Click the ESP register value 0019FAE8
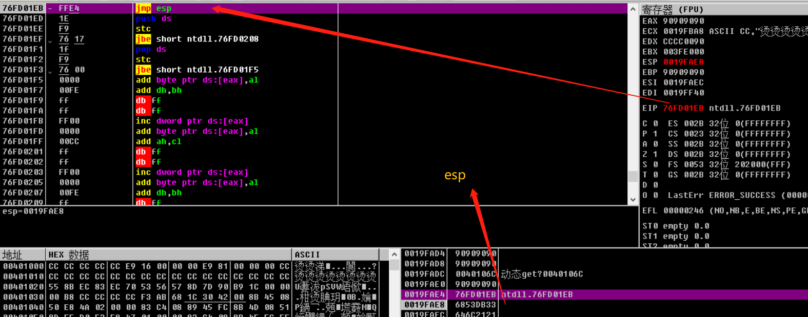Viewport: 808px width, 317px height. tap(683, 62)
